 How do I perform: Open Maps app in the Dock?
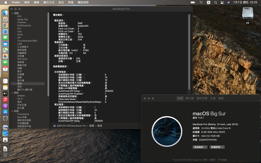coord(5,50)
